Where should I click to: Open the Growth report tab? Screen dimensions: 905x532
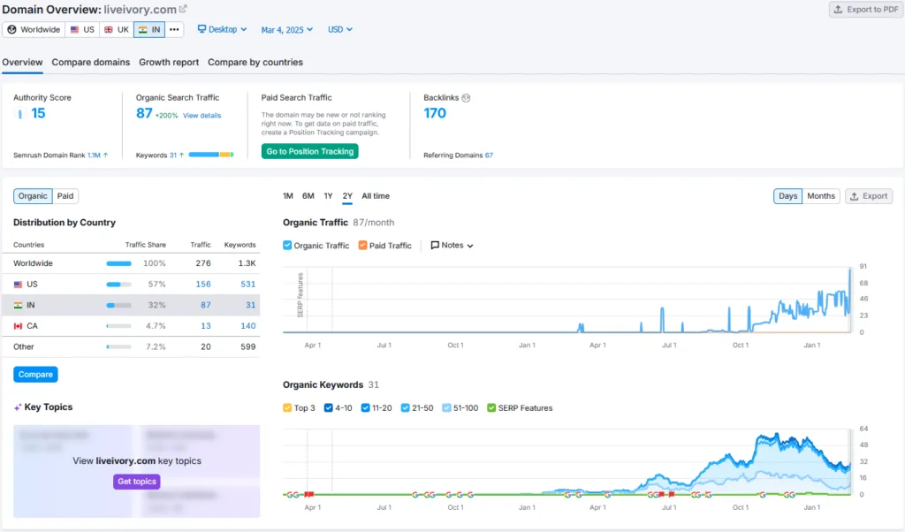(169, 63)
